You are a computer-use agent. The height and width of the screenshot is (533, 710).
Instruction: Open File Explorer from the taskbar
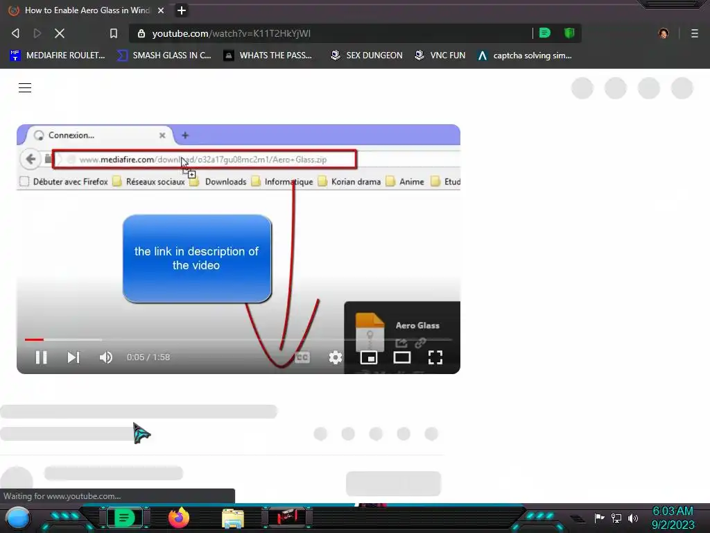[x=233, y=518]
